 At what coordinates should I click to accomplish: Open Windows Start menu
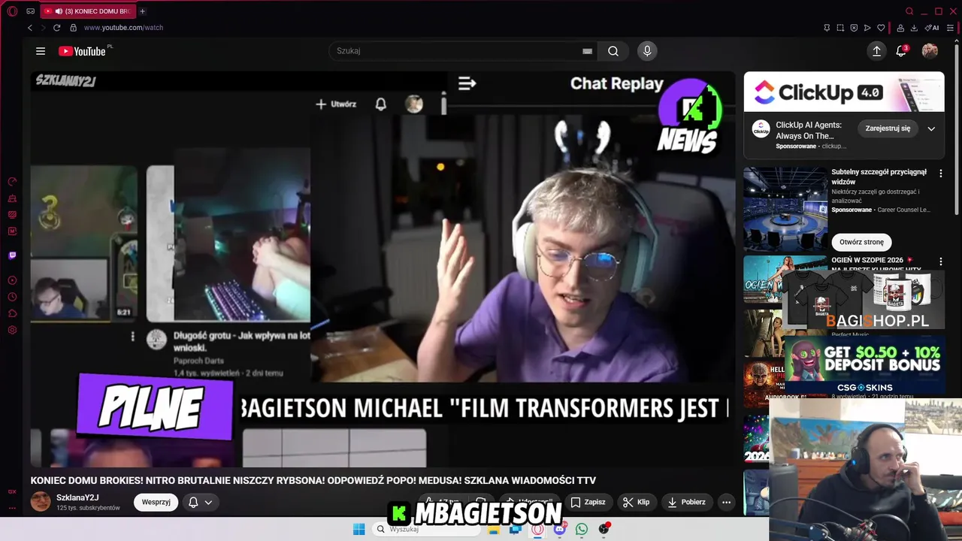pyautogui.click(x=359, y=529)
